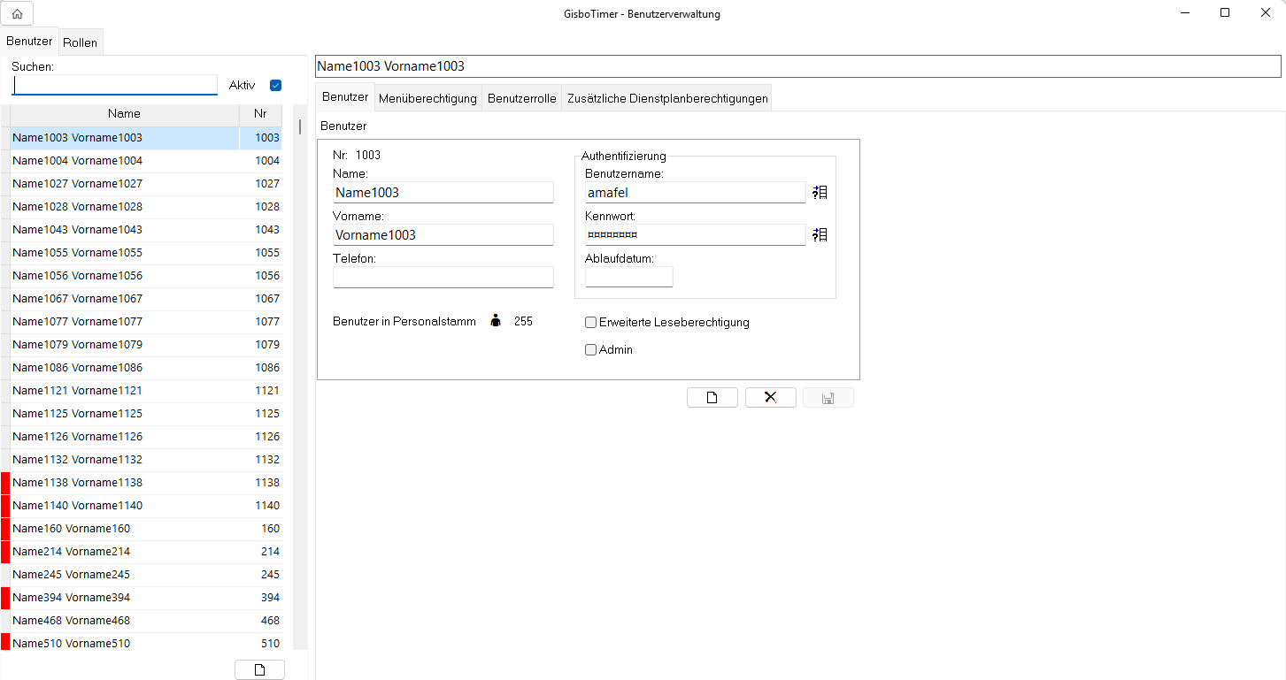Sort list by Nr column header
The width and height of the screenshot is (1286, 680).
point(260,114)
